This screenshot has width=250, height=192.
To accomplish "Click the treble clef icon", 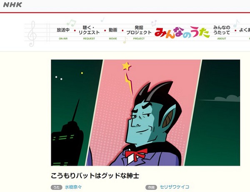I will (32, 34).
